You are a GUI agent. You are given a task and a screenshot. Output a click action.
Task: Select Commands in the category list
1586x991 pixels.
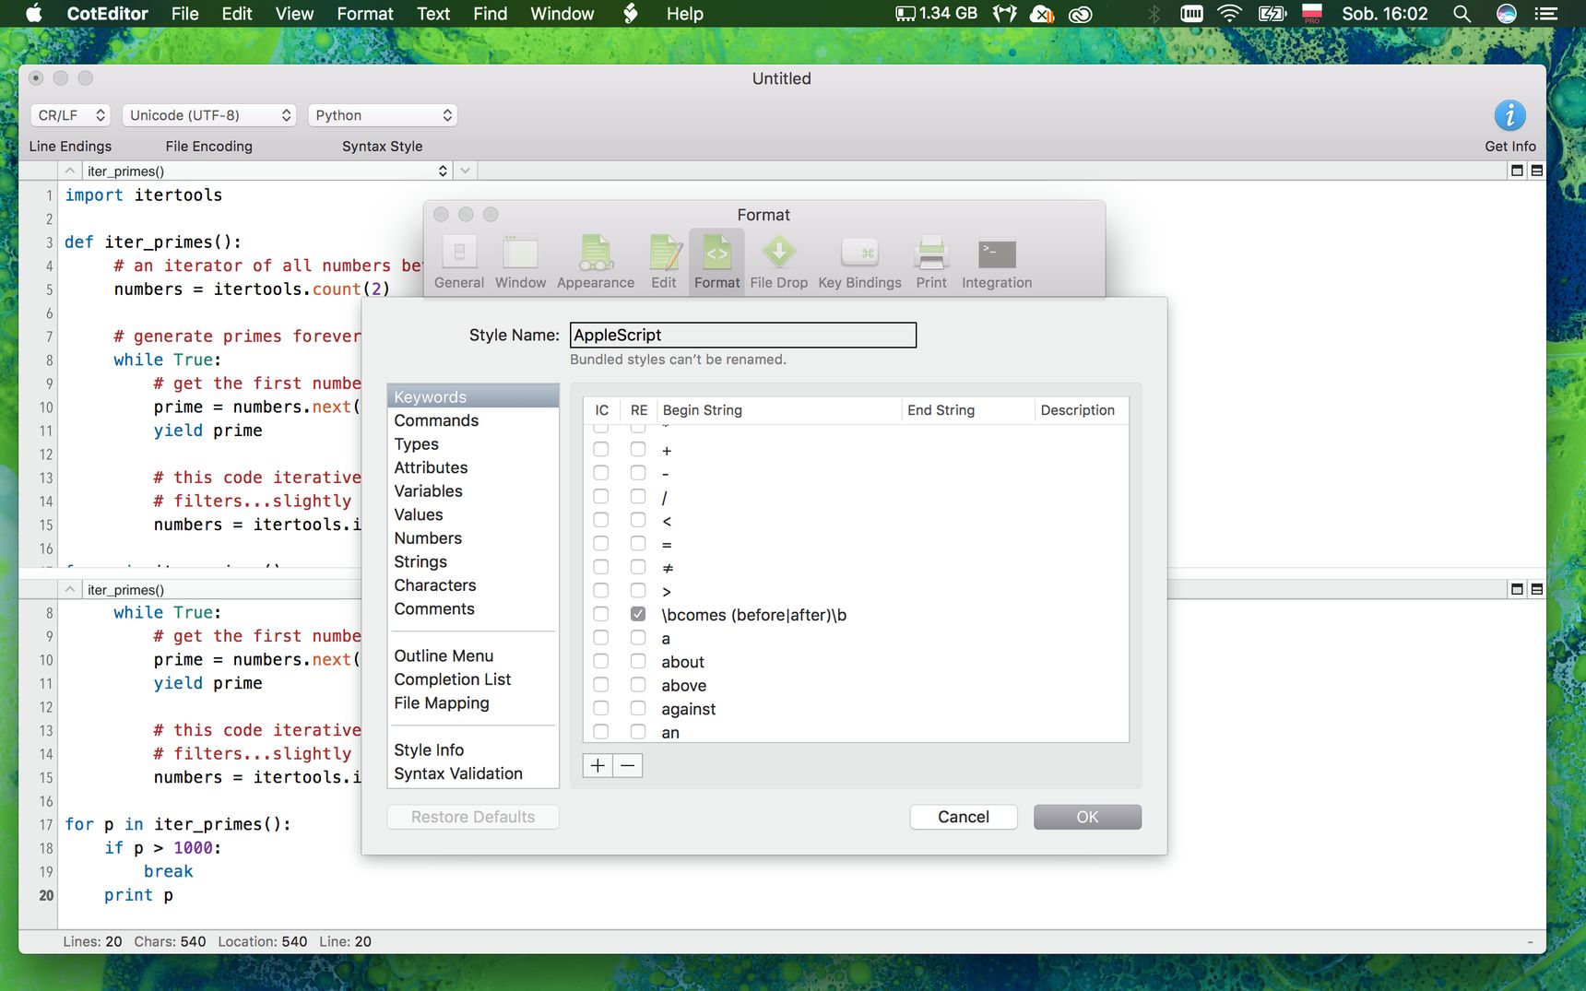coord(473,420)
